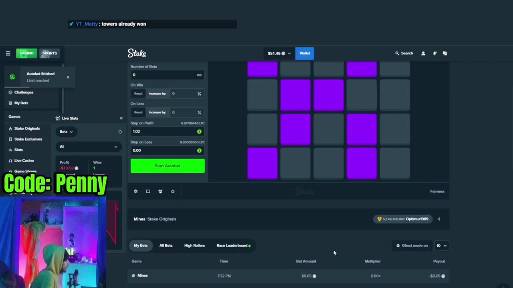Open the user profile icon
The height and width of the screenshot is (288, 513).
point(423,53)
